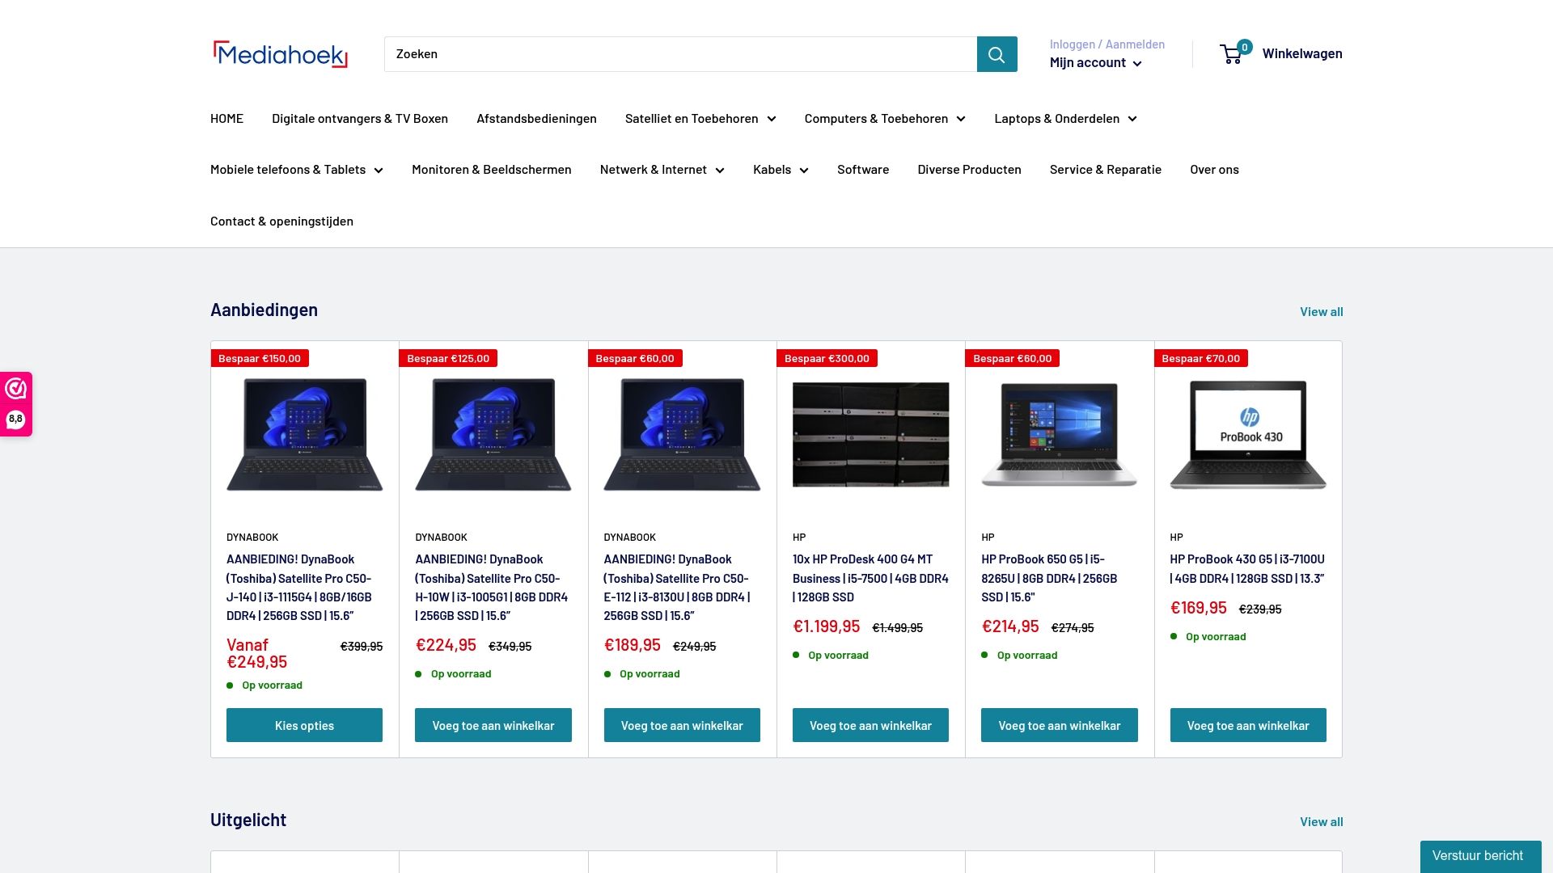Open Diverse Producten menu item

[x=969, y=170]
